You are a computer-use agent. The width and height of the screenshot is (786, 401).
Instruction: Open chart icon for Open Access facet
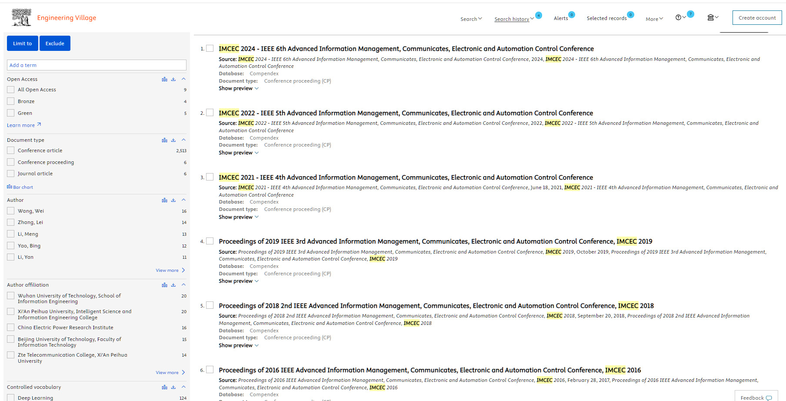(x=164, y=79)
